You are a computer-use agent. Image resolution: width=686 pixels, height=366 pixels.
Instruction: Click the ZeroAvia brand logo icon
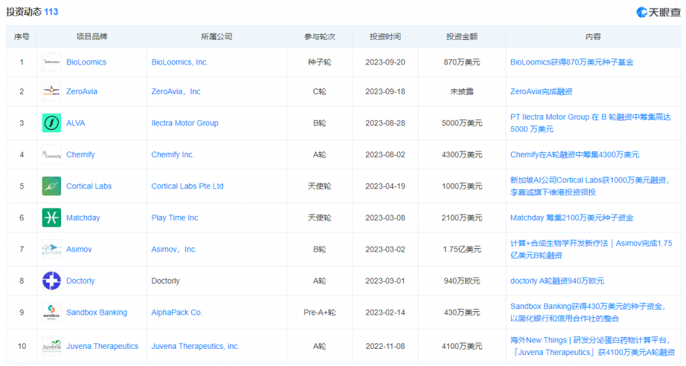point(51,91)
